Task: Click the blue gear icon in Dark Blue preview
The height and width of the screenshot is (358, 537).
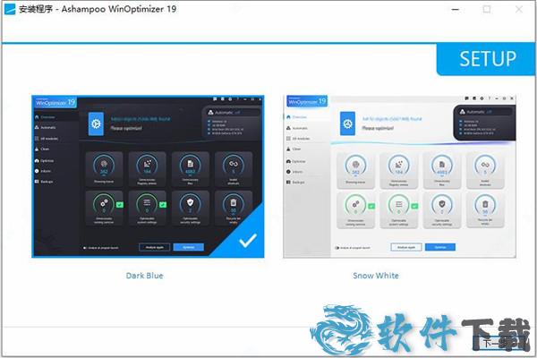Action: (x=96, y=123)
